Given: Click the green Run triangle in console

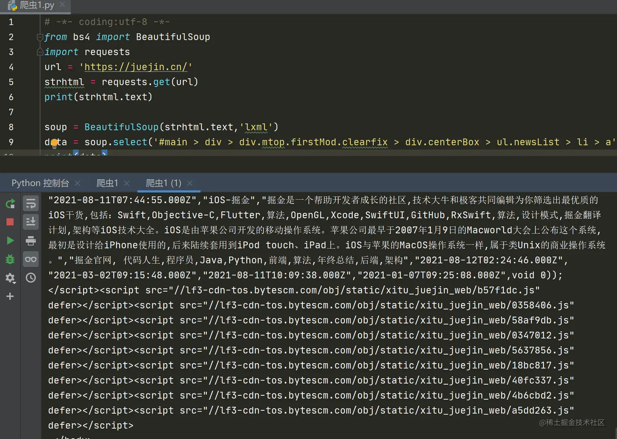Looking at the screenshot, I should [10, 241].
